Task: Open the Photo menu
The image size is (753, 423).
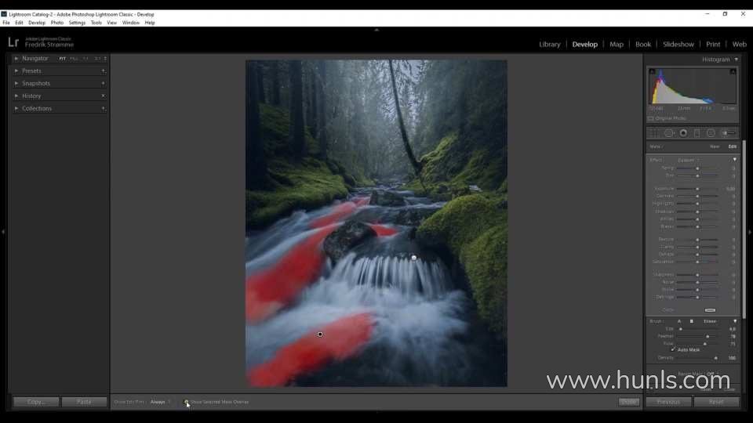Action: [x=57, y=23]
